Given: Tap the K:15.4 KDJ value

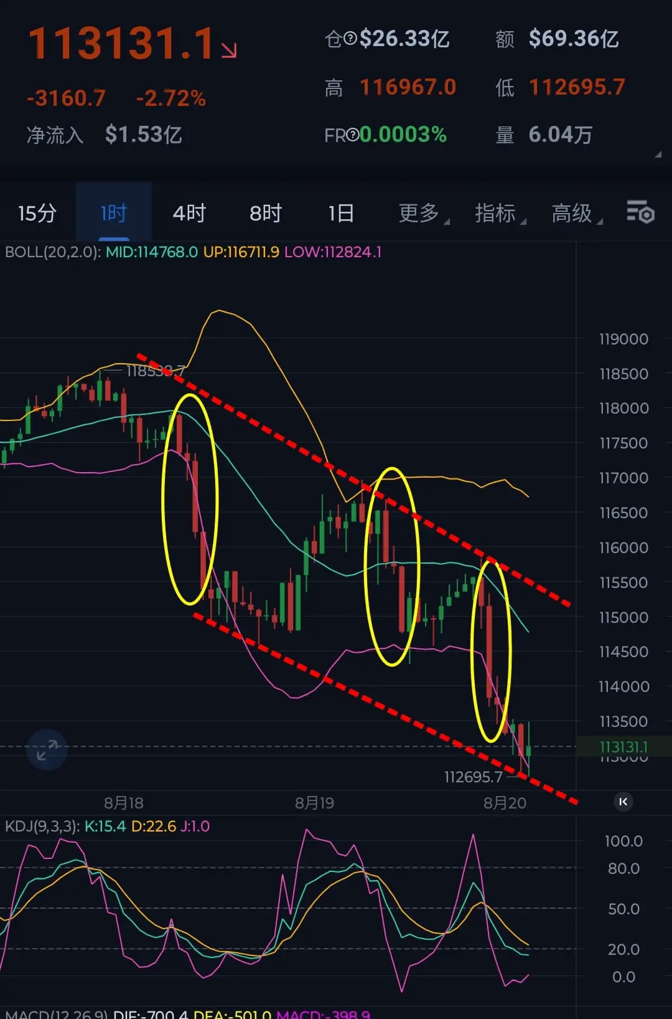Looking at the screenshot, I should click(105, 827).
